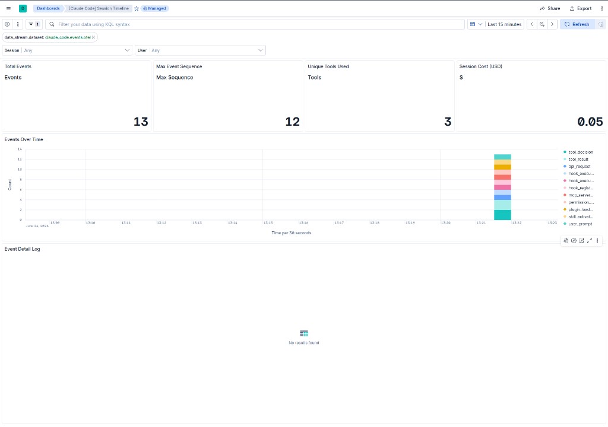The width and height of the screenshot is (608, 427).
Task: Click the add filter plus icon
Action: pyautogui.click(x=7, y=24)
